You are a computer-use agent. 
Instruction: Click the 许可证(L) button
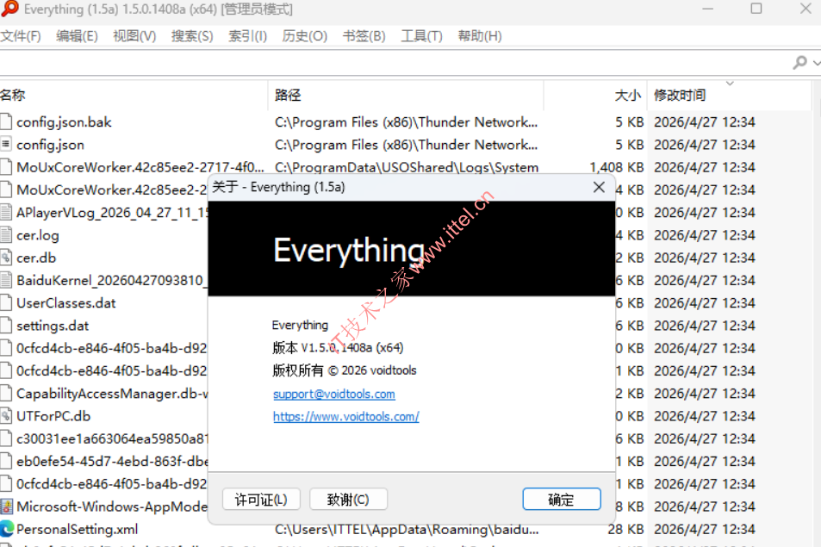[x=261, y=500]
